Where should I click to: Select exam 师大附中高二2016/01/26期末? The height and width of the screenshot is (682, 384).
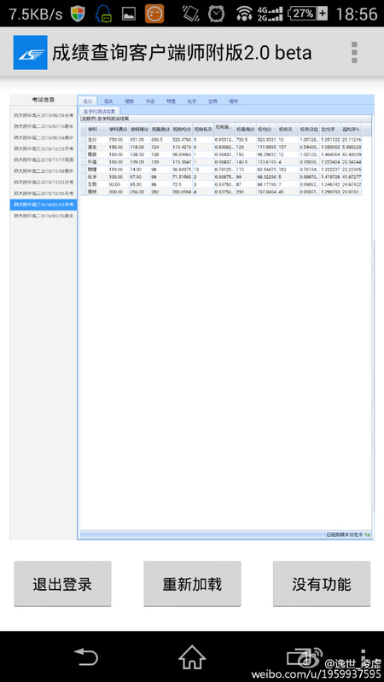(x=44, y=216)
